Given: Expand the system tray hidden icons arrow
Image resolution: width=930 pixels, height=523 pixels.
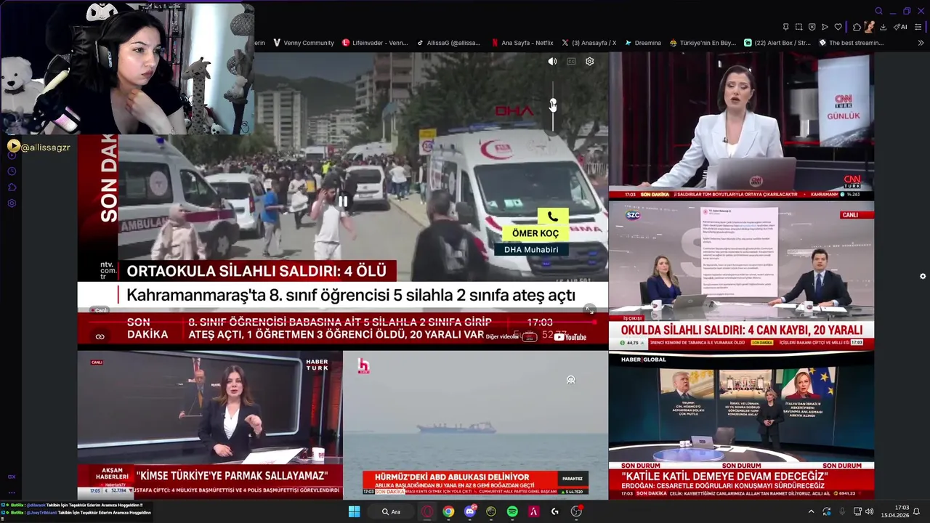Looking at the screenshot, I should click(x=811, y=511).
